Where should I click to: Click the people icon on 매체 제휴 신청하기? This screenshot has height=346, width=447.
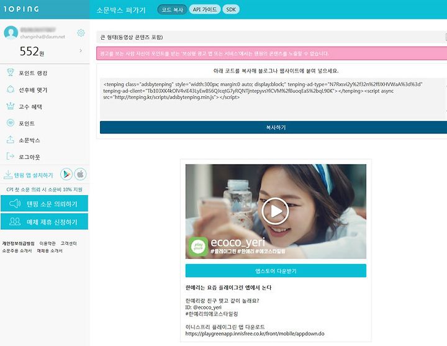[15, 222]
